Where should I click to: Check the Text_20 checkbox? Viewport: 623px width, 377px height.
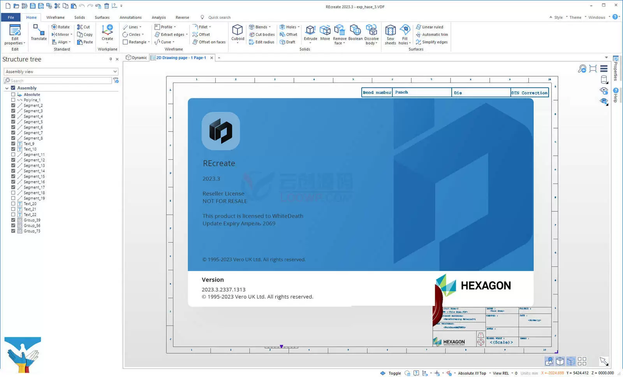[x=13, y=204]
